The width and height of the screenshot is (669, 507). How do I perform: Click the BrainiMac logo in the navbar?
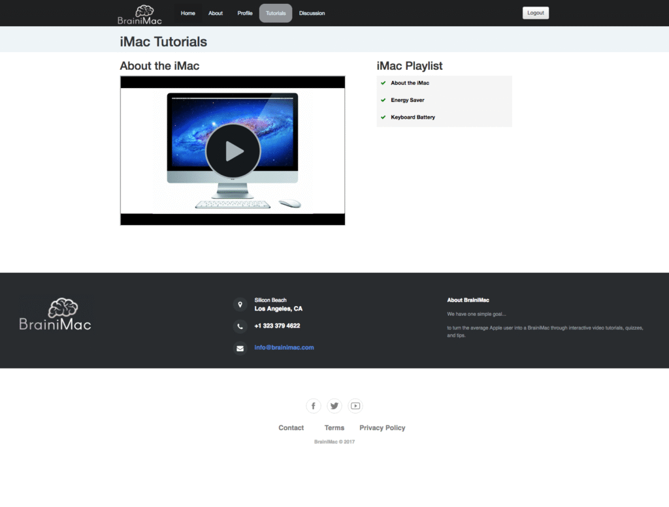pyautogui.click(x=140, y=14)
